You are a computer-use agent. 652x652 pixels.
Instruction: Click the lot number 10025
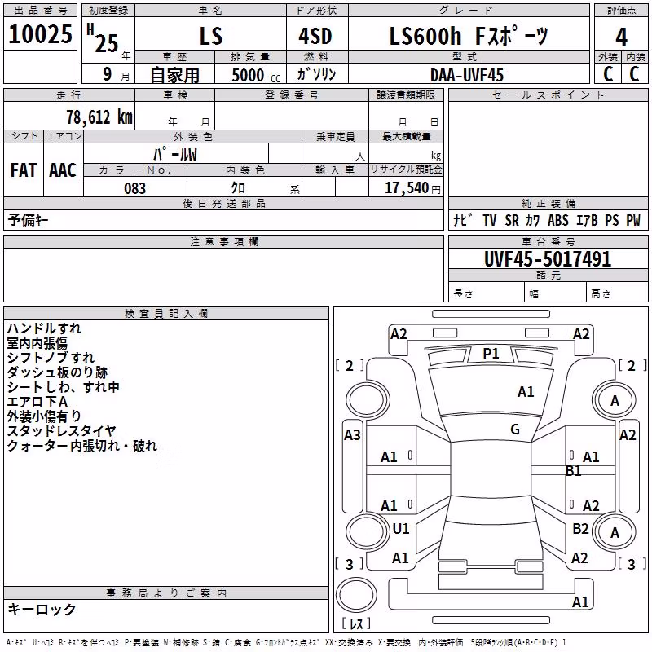coord(40,34)
